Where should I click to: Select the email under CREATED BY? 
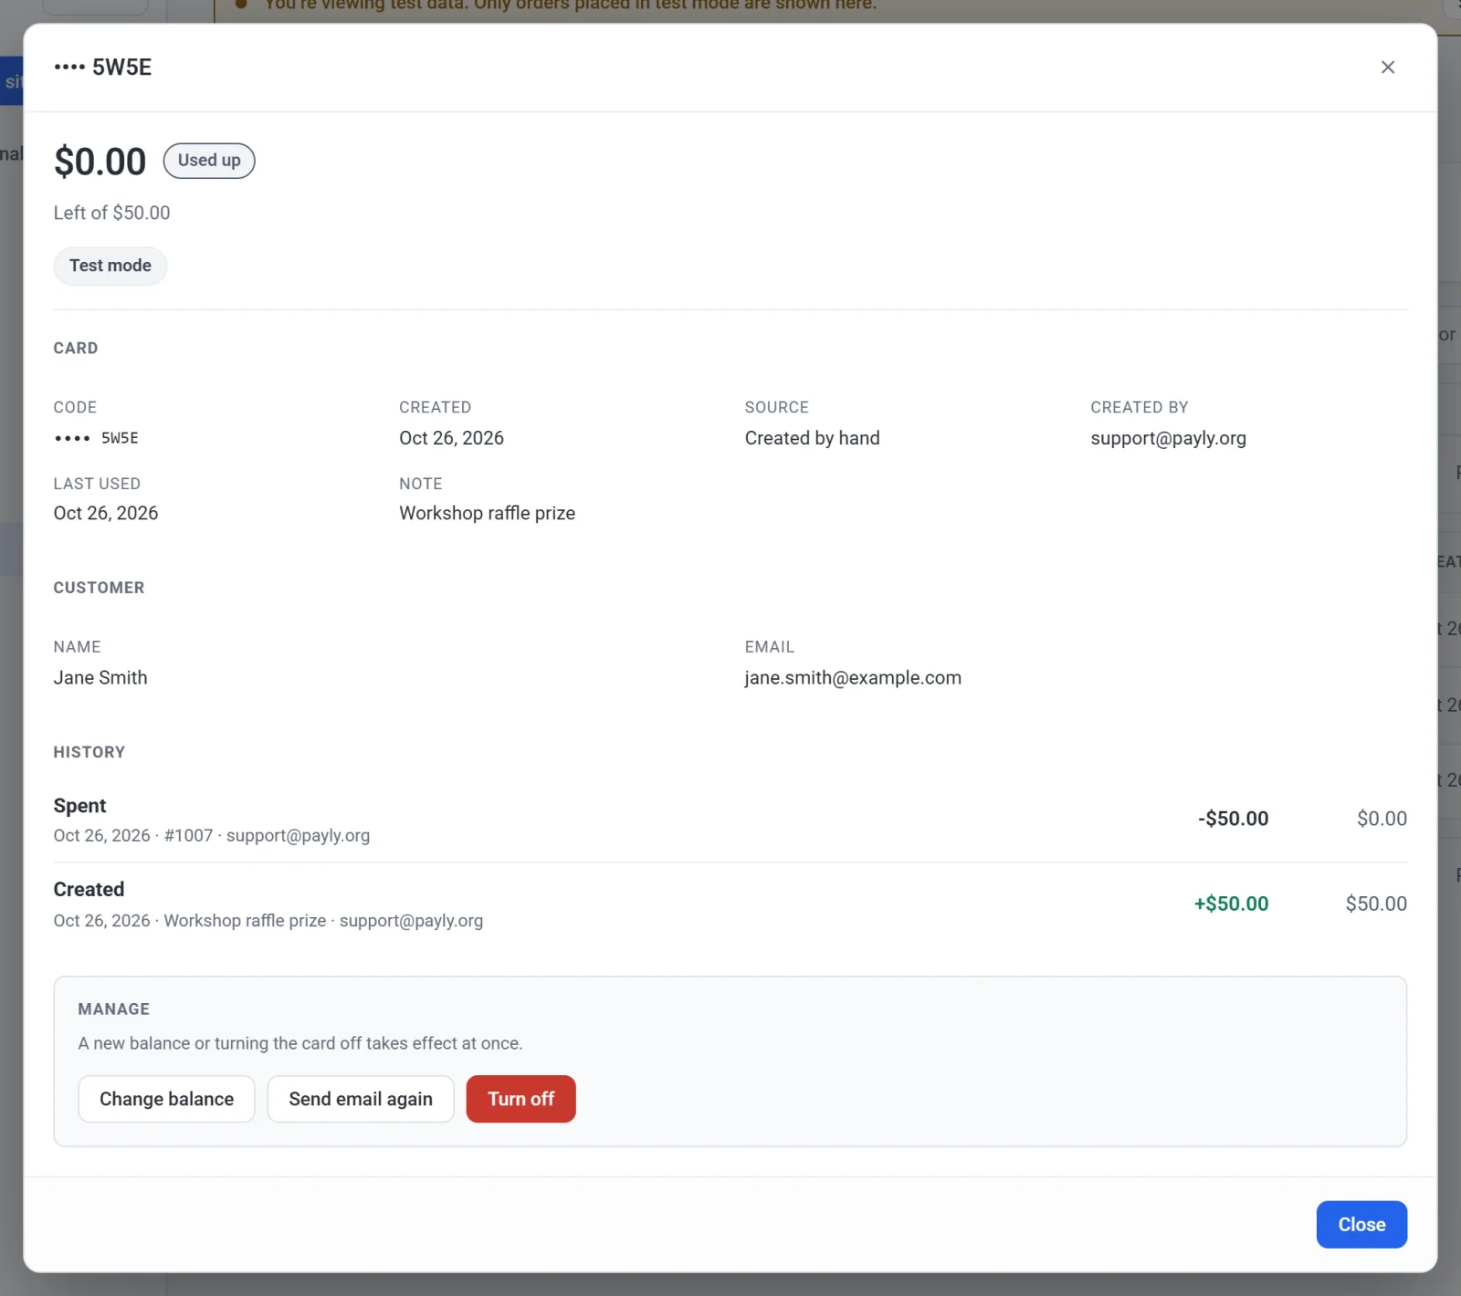pos(1168,438)
